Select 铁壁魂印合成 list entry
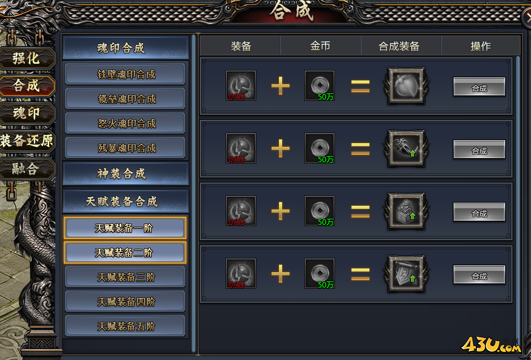The image size is (531, 360). coord(125,74)
